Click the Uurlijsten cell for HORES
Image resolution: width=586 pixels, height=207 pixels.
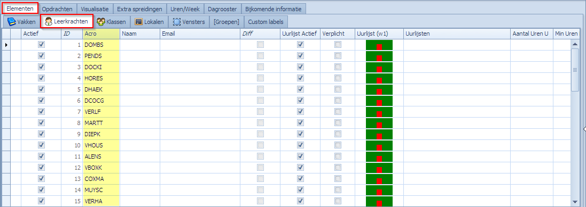457,78
